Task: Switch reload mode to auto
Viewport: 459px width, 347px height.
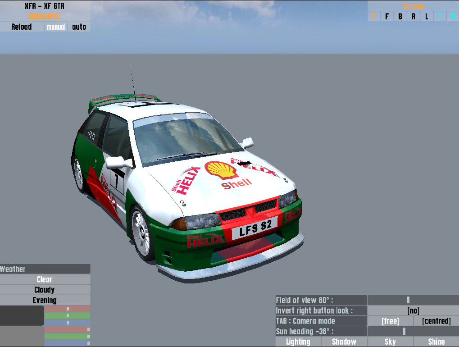Action: (79, 27)
